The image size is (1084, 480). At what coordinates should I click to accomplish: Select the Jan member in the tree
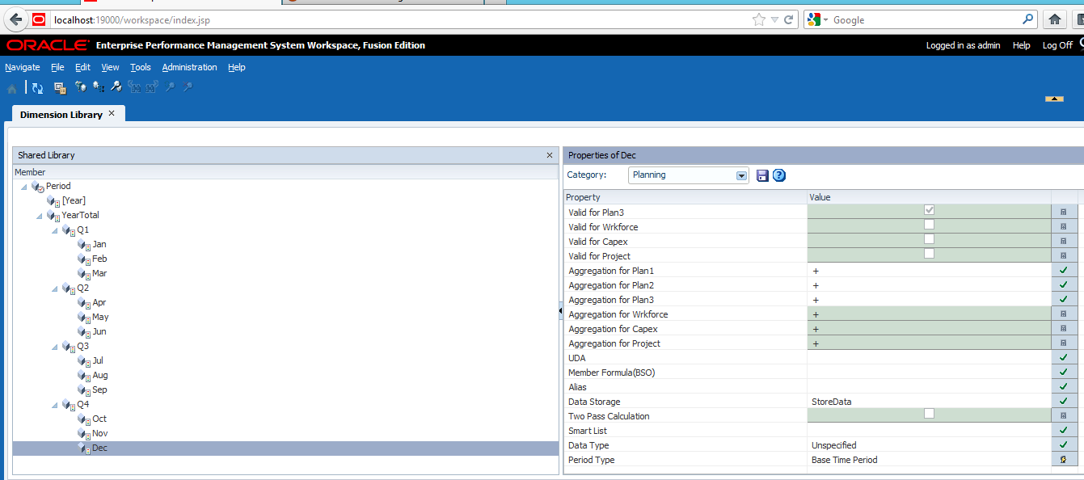99,245
